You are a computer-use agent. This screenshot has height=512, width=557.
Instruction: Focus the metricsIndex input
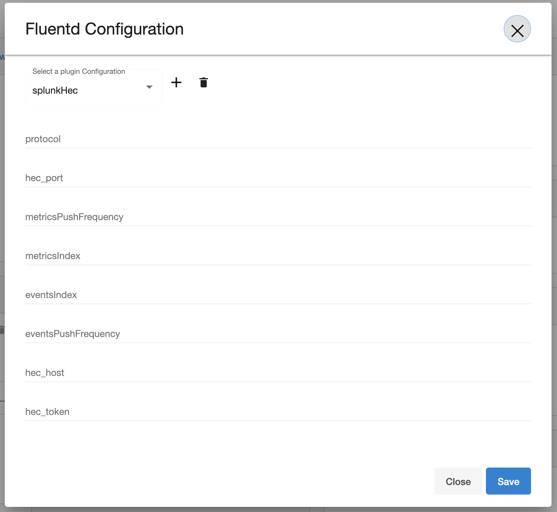(x=277, y=256)
